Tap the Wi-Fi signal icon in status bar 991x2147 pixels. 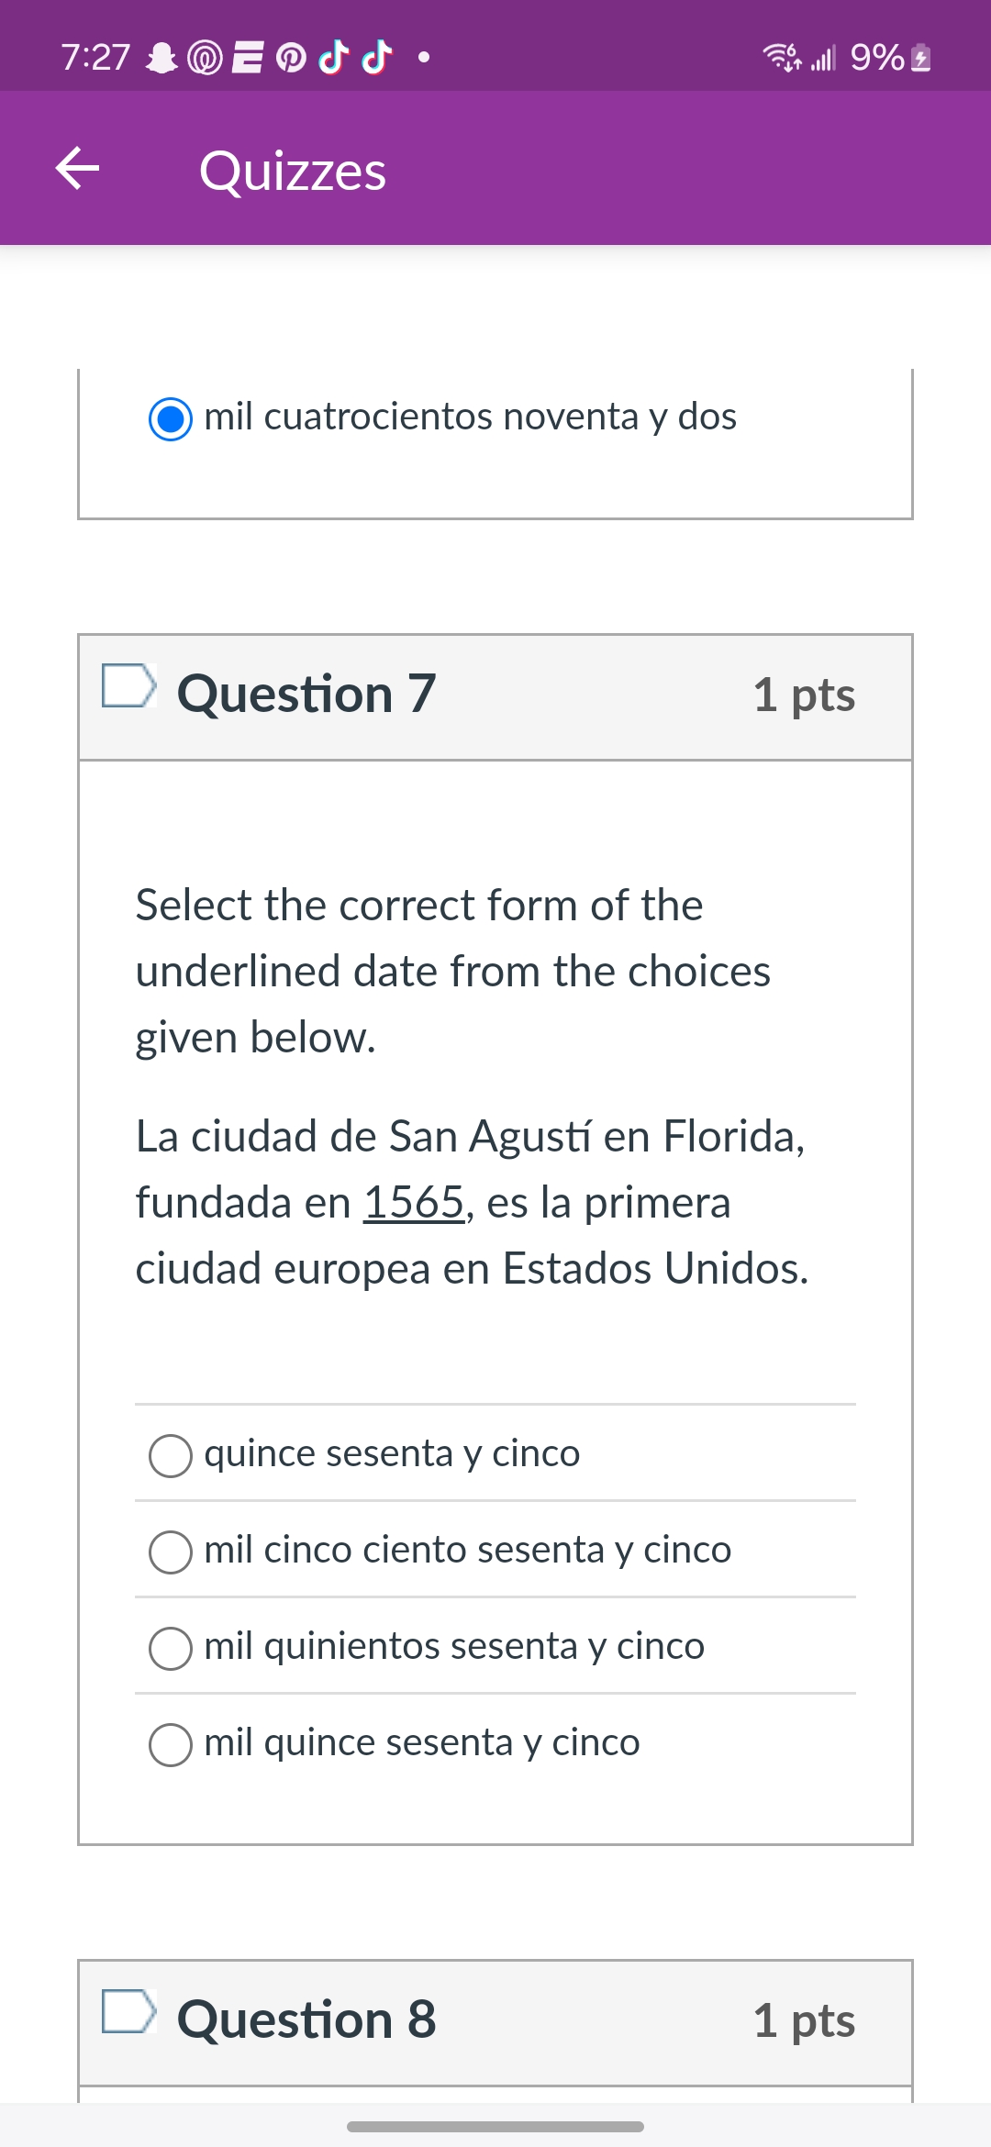coord(780,58)
